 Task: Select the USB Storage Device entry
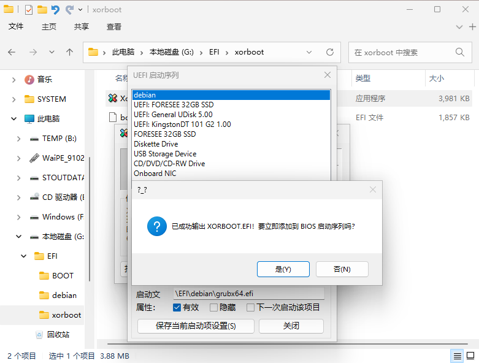click(231, 153)
